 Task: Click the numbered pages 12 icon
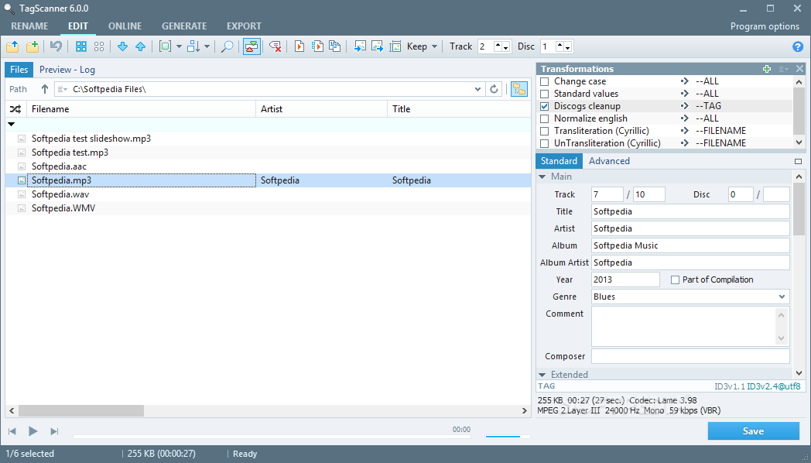click(x=334, y=46)
